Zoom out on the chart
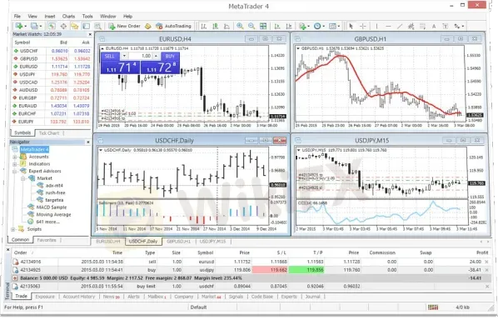Image resolution: width=498 pixels, height=320 pixels. click(x=251, y=27)
